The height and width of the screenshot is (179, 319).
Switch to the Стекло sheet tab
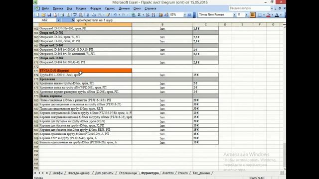(183, 173)
